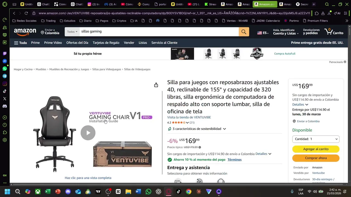Screen dimensions: 351x197
Task: Open the Carrito shopping cart
Action: click(334, 32)
